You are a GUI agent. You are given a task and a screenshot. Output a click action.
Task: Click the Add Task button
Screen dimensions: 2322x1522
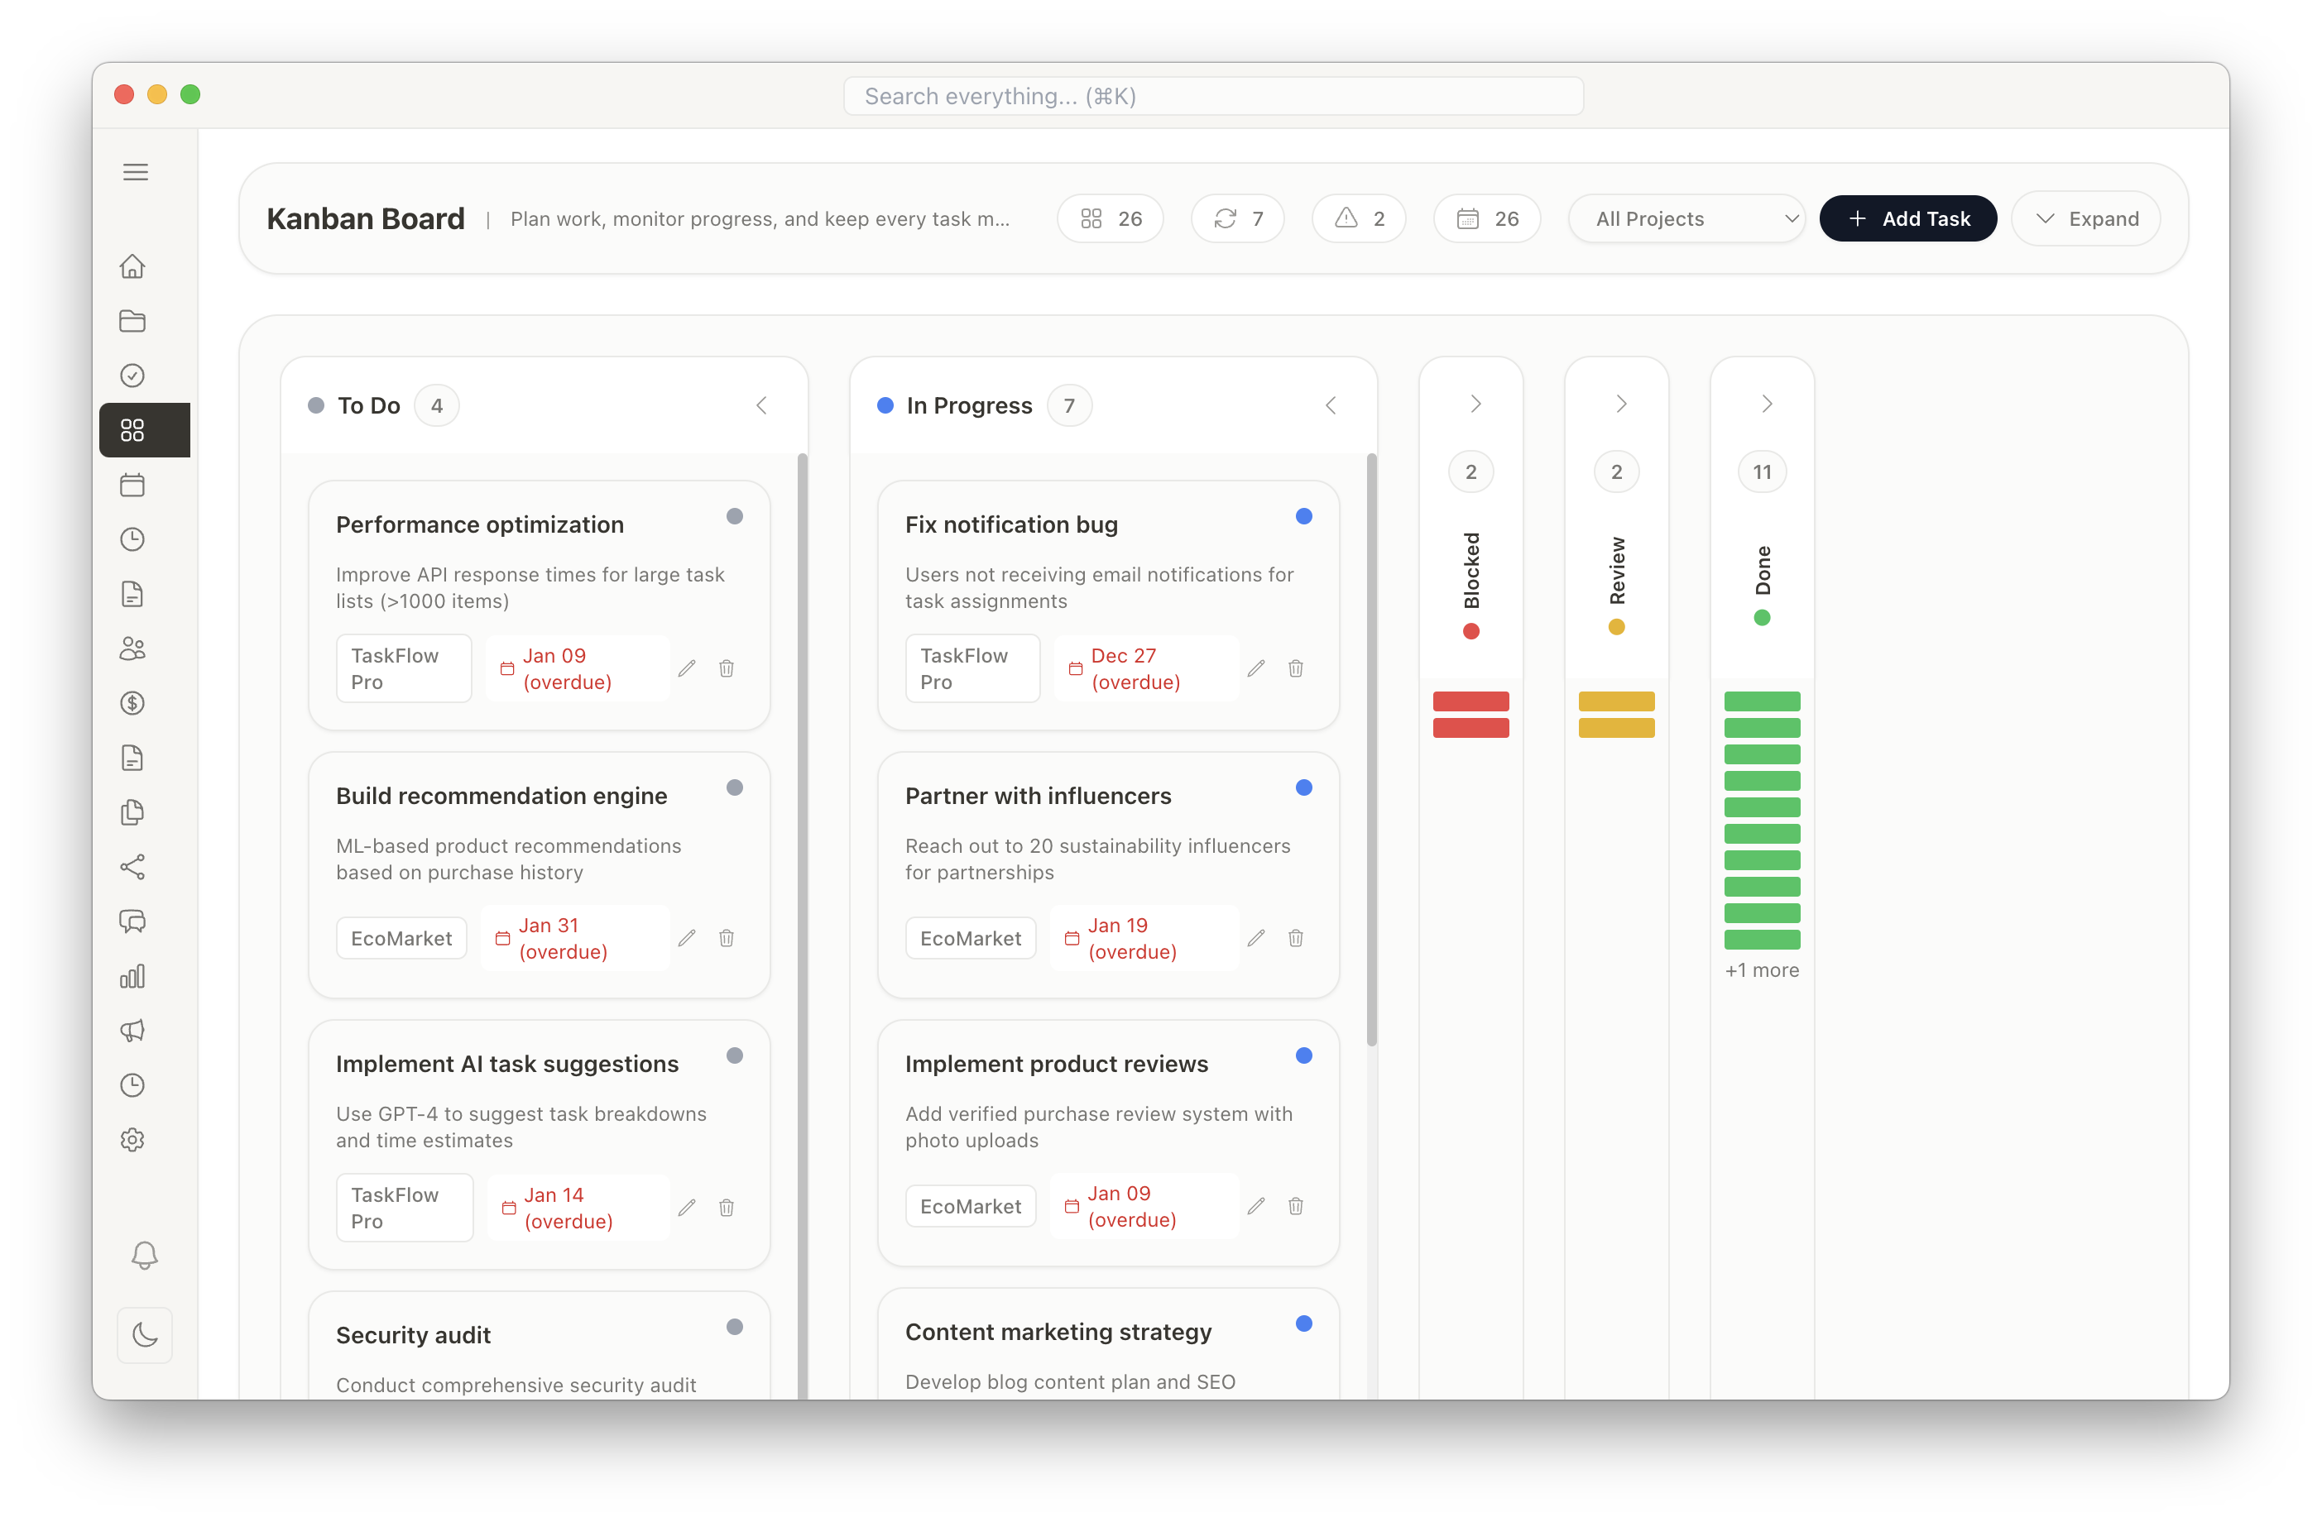1907,218
